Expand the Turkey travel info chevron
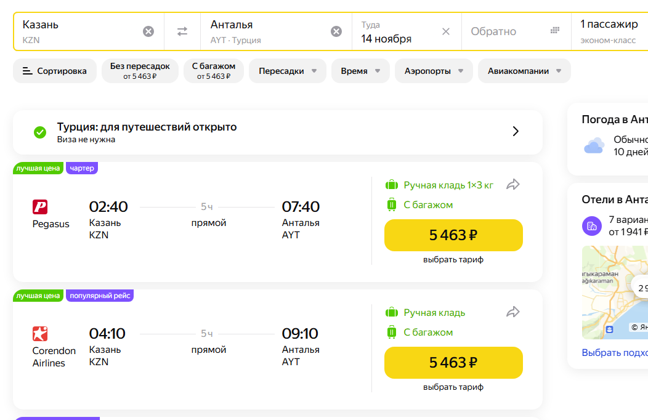648x420 pixels. point(516,131)
